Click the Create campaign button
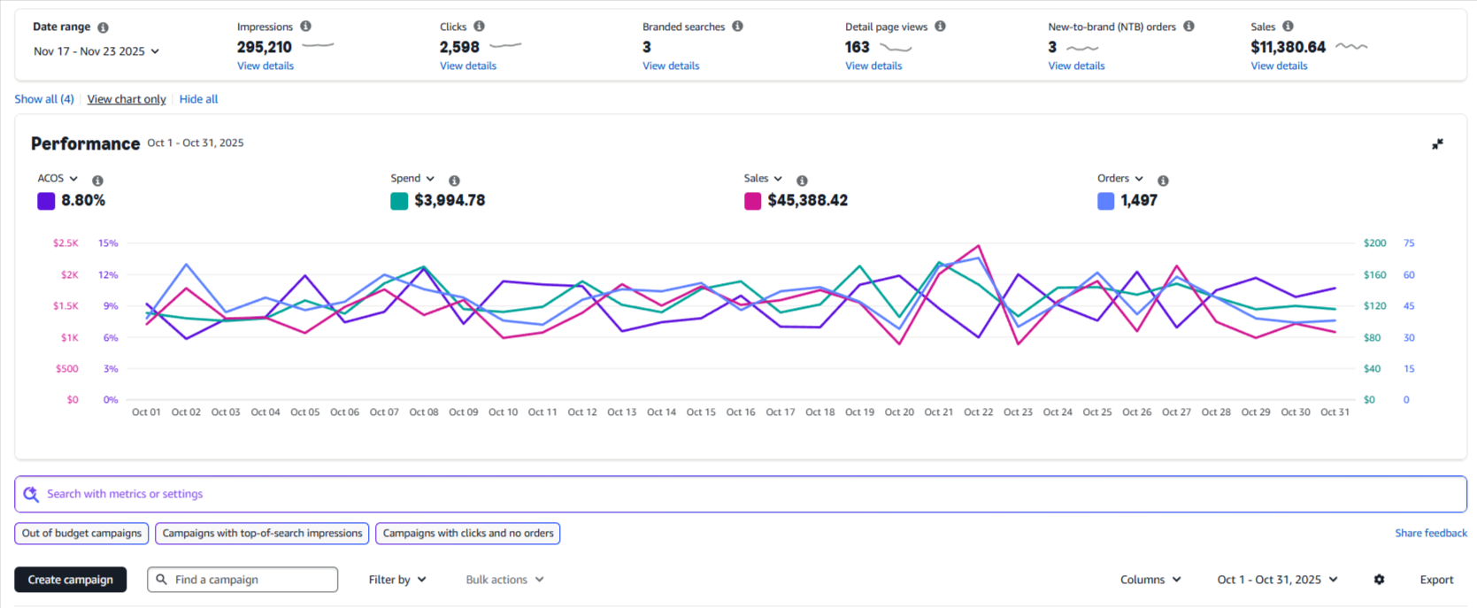 (x=71, y=580)
